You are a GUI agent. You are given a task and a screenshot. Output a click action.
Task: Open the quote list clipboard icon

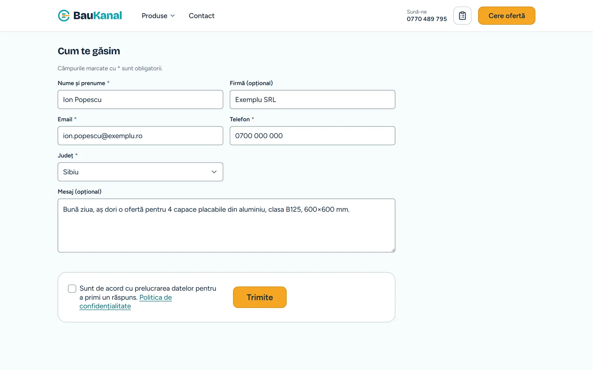click(x=462, y=16)
